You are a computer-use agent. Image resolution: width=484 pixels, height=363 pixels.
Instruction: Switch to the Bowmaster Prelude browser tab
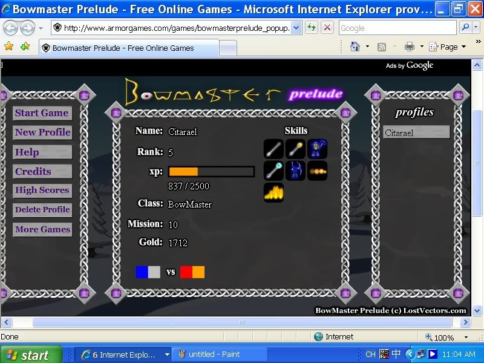pos(123,48)
